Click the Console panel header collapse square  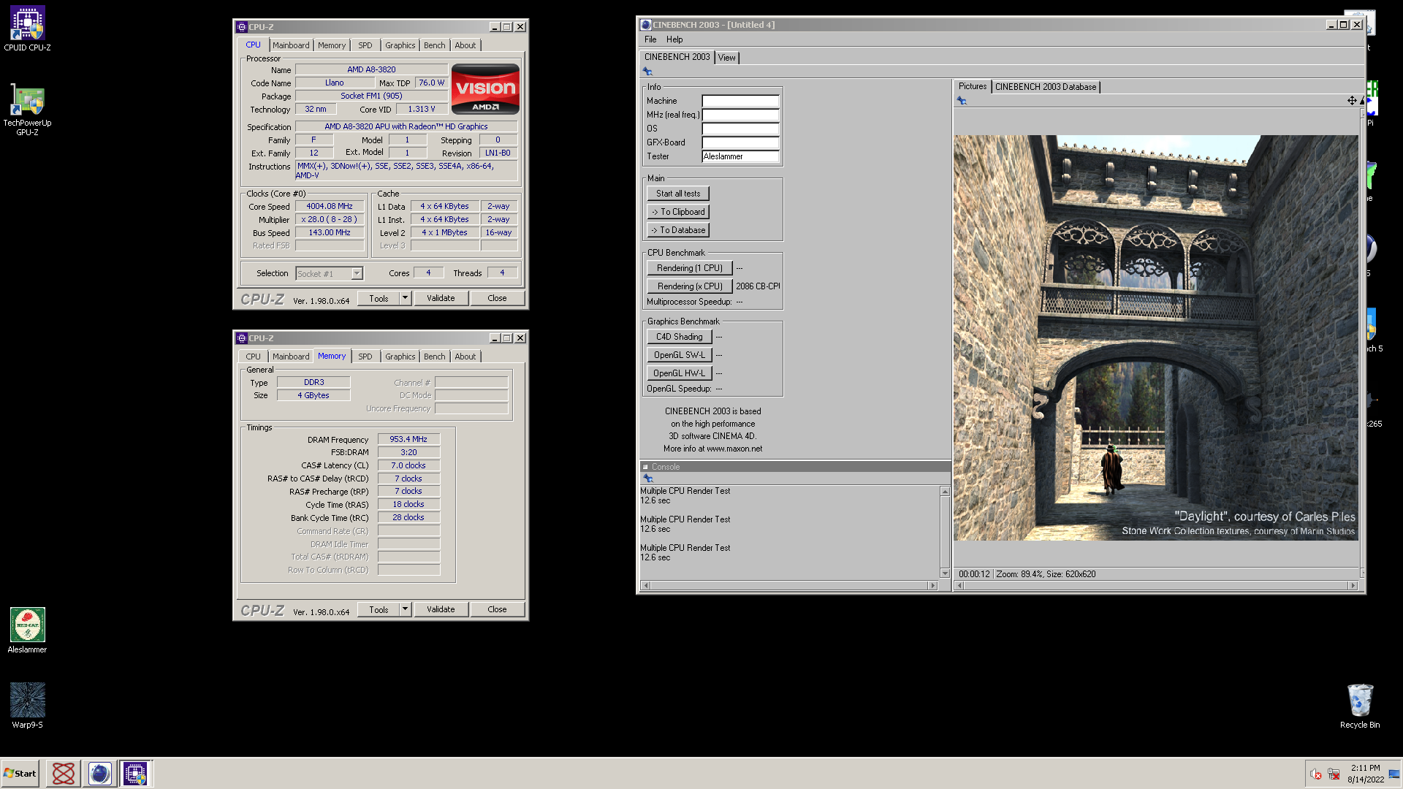[645, 467]
